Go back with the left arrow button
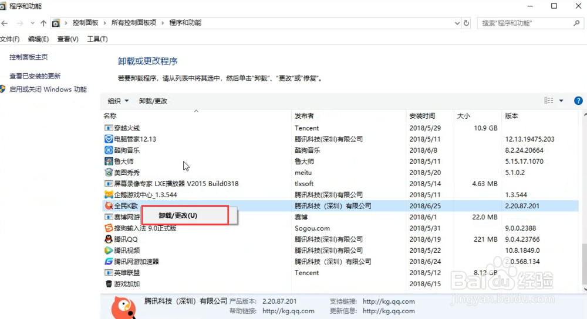The image size is (587, 319). 5,23
